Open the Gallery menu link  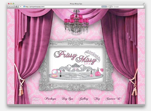84,99
